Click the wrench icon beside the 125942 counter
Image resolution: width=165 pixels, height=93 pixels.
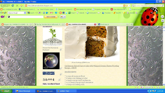point(61,74)
